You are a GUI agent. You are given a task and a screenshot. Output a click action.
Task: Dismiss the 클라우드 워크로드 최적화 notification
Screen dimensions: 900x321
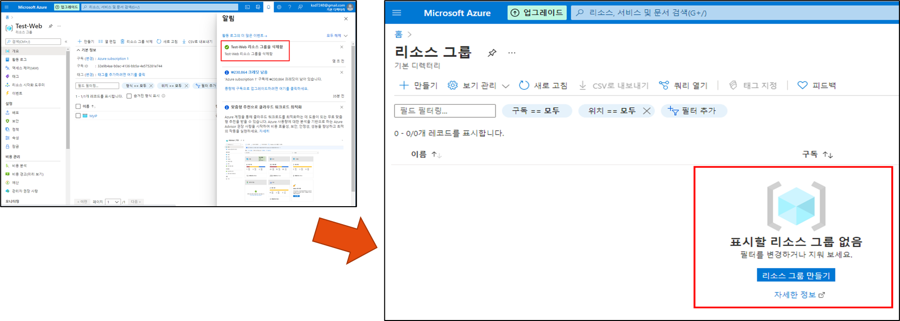pyautogui.click(x=341, y=107)
